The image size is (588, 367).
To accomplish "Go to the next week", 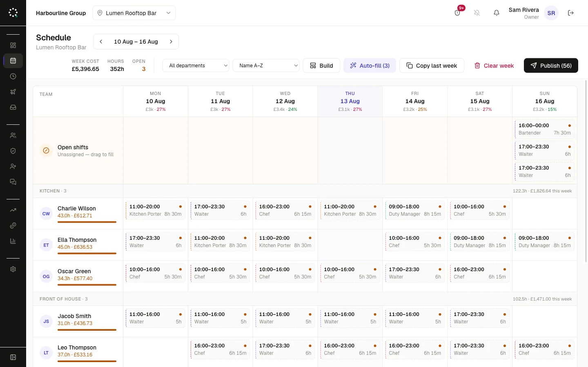I will pyautogui.click(x=171, y=42).
